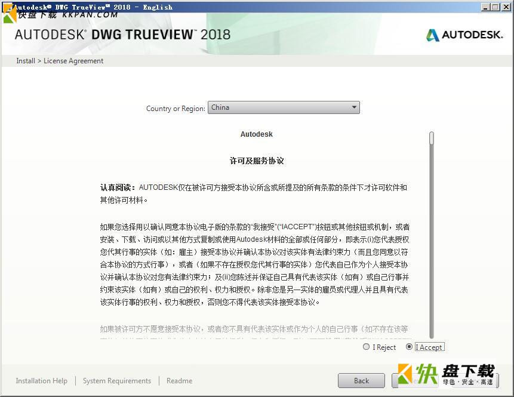
Task: Open the System Requirements link
Action: [117, 381]
